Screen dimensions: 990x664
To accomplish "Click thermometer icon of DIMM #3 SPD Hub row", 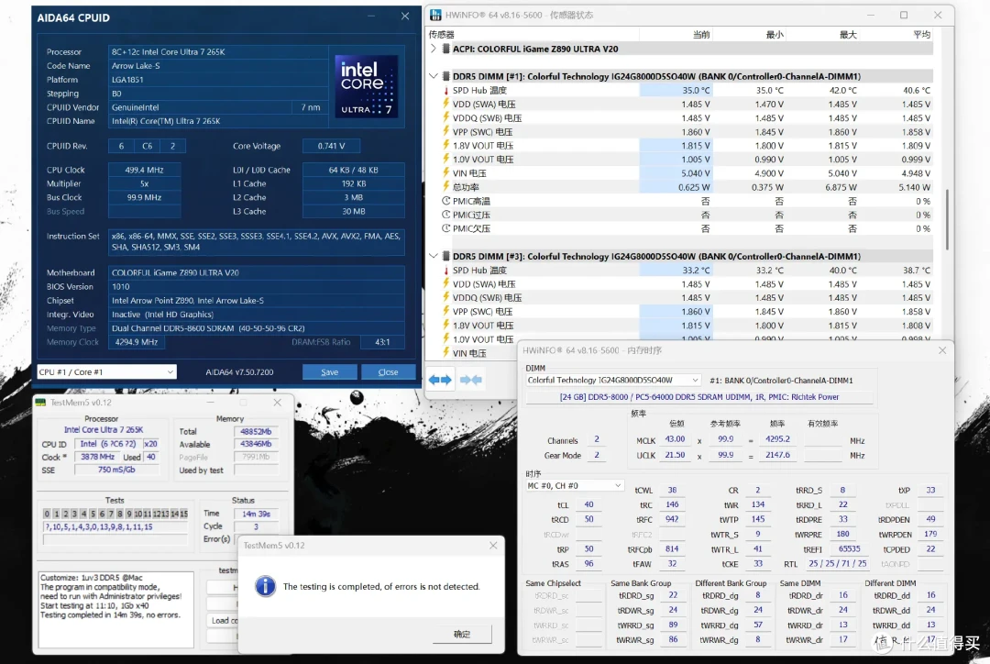I will pos(445,271).
